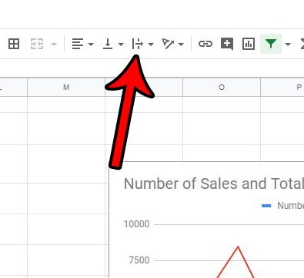Open the filter views dropdown arrow
This screenshot has width=304, height=278.
pos(288,45)
